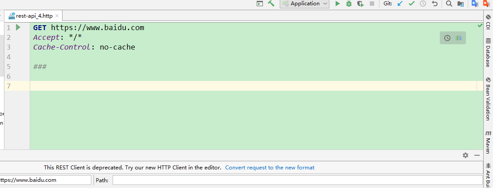Open the Bean Validation tool window
Screen dimensions: 493x188
pos(488,99)
